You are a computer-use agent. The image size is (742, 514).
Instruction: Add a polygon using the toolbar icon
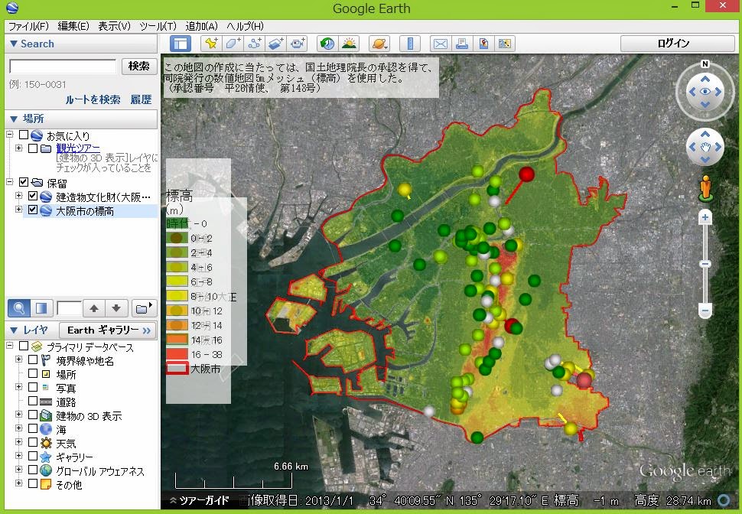(233, 44)
